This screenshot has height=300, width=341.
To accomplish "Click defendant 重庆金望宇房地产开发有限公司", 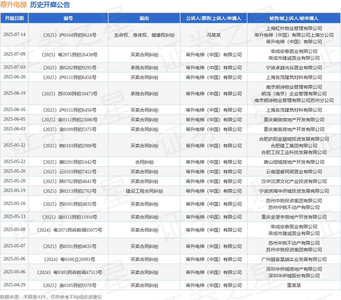I will tap(294, 217).
